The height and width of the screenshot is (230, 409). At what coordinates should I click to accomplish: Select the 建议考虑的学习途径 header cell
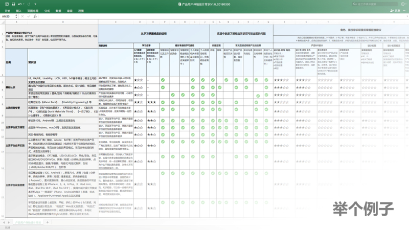click(x=185, y=45)
